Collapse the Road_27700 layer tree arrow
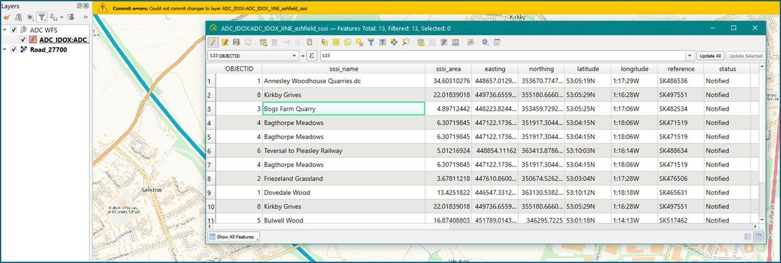 tap(5, 50)
